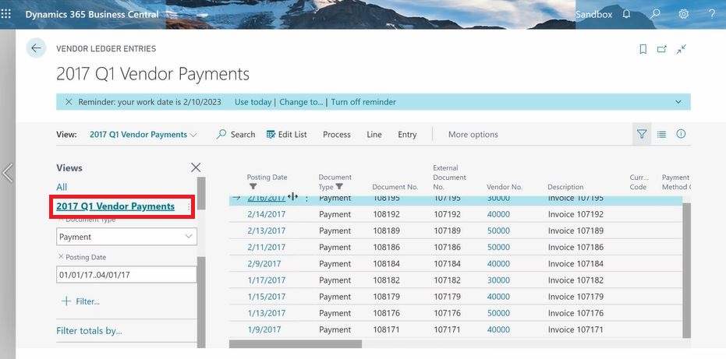726x359 pixels.
Task: Click the top search magnifier icon
Action: (655, 14)
